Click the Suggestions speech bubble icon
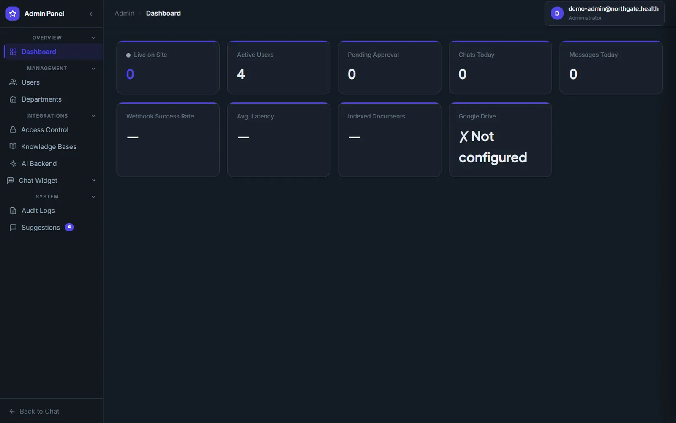The height and width of the screenshot is (423, 676). (13, 227)
